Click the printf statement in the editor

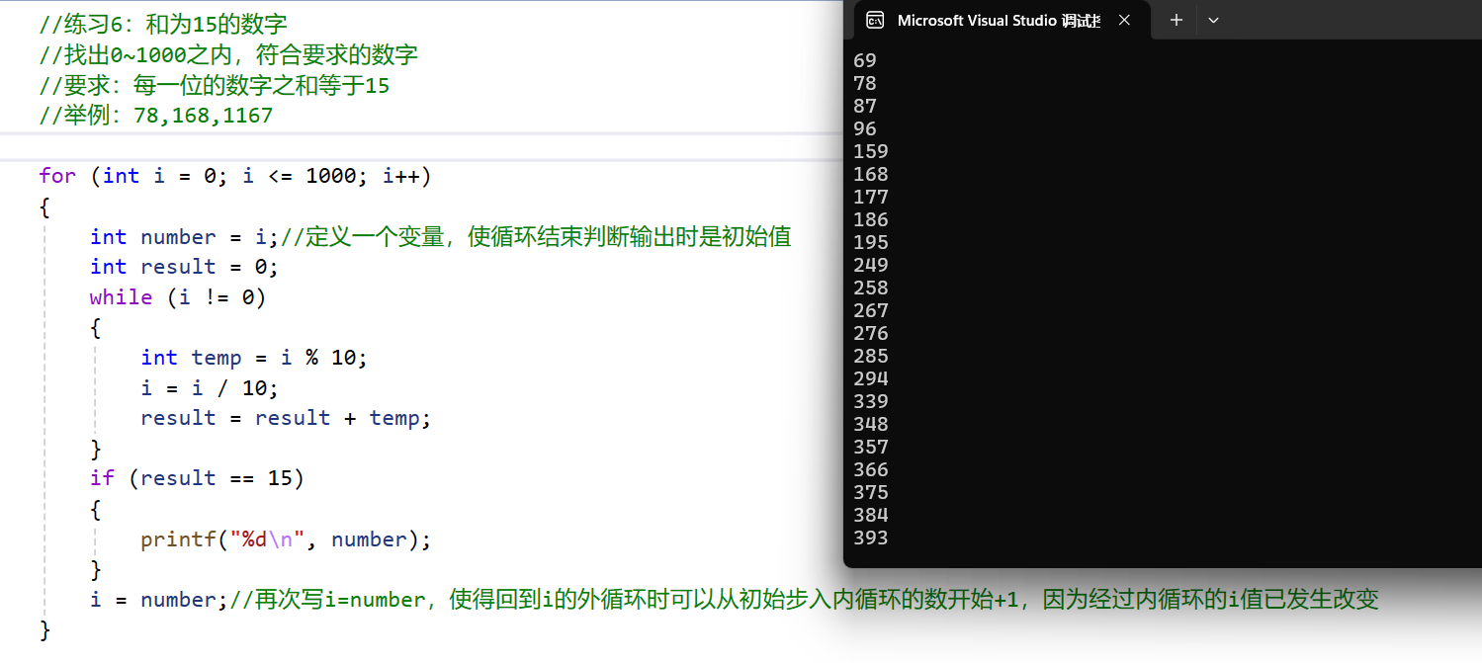(x=286, y=539)
